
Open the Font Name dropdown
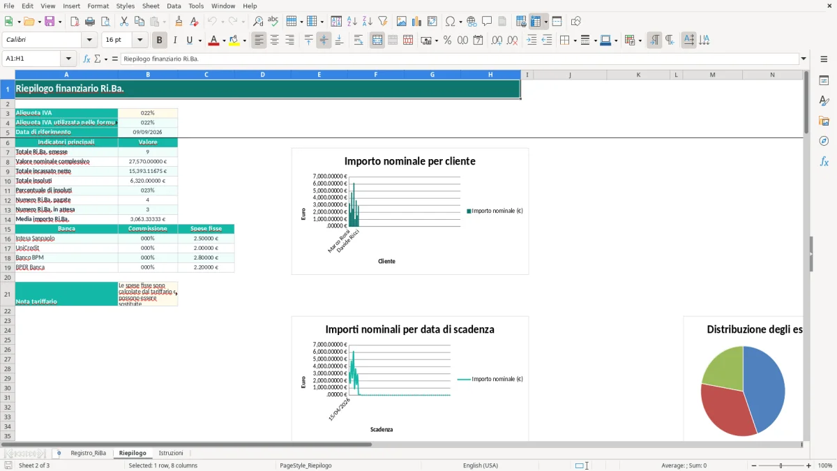pyautogui.click(x=89, y=40)
